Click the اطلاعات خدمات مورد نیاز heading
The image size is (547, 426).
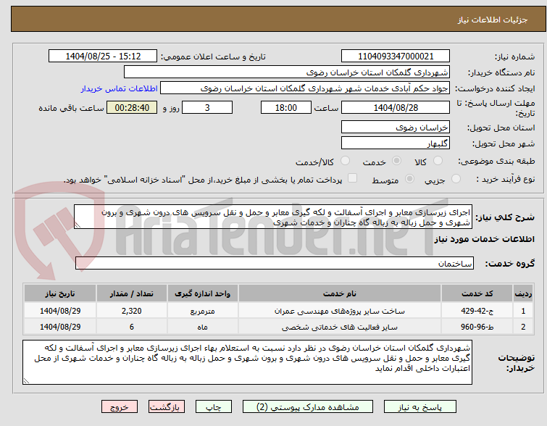click(x=484, y=239)
